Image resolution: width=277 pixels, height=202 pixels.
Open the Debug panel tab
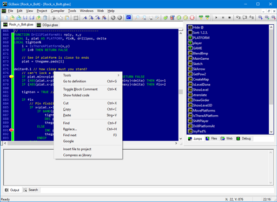[244, 138]
